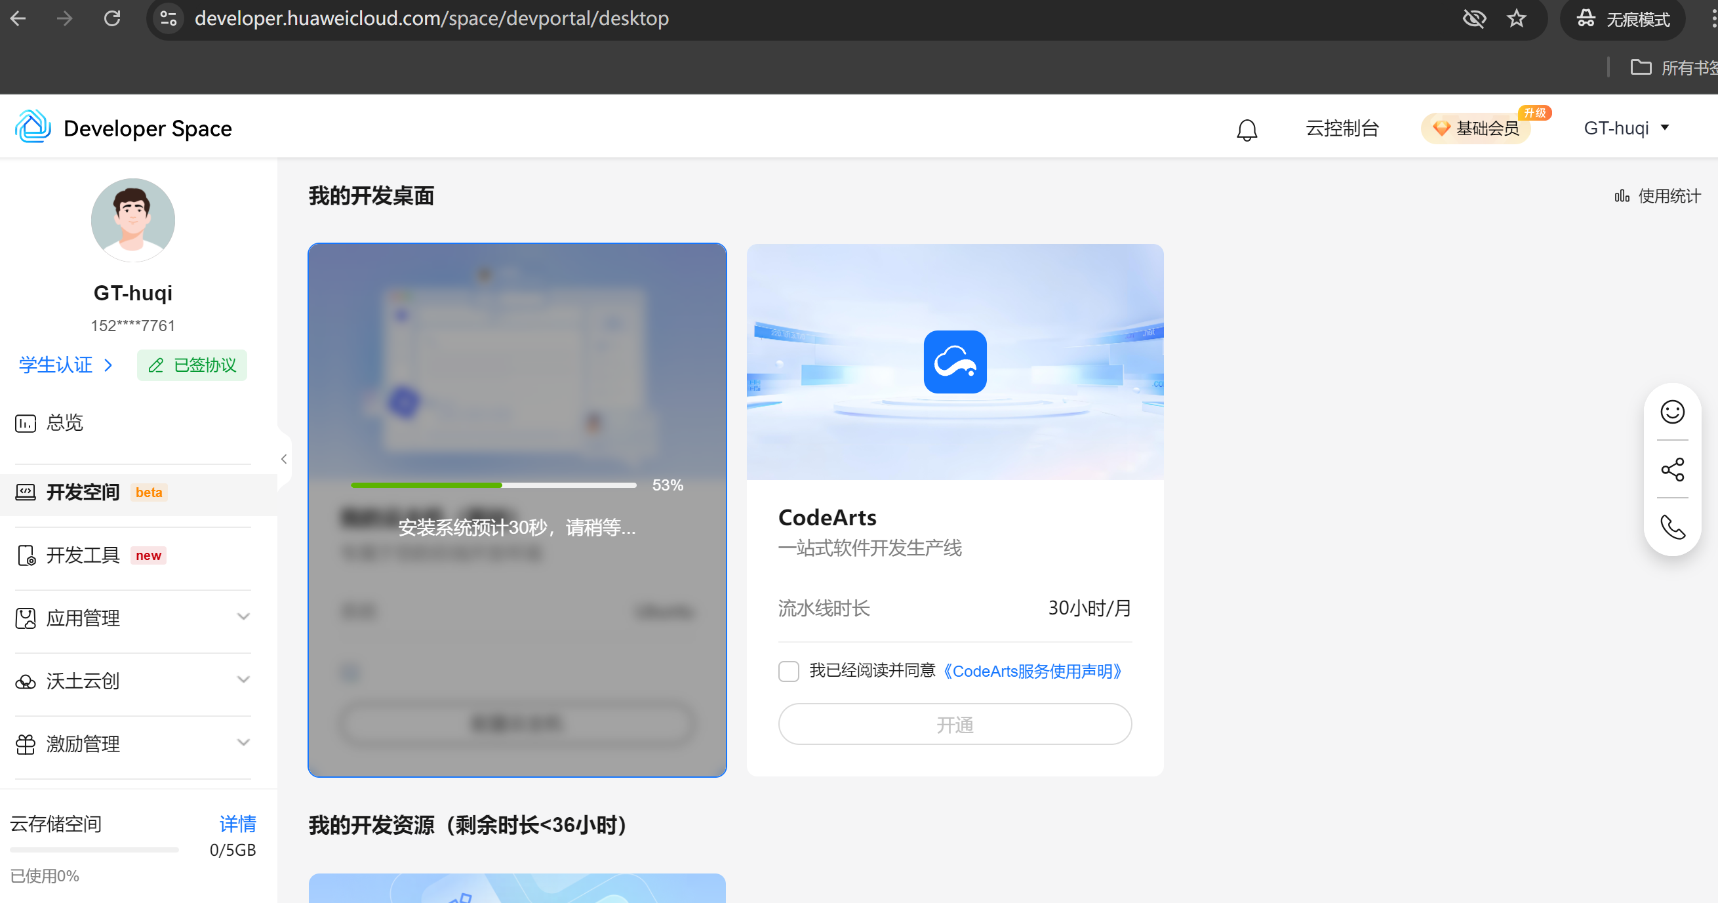Click the 开通 button
The width and height of the screenshot is (1718, 903).
[954, 724]
